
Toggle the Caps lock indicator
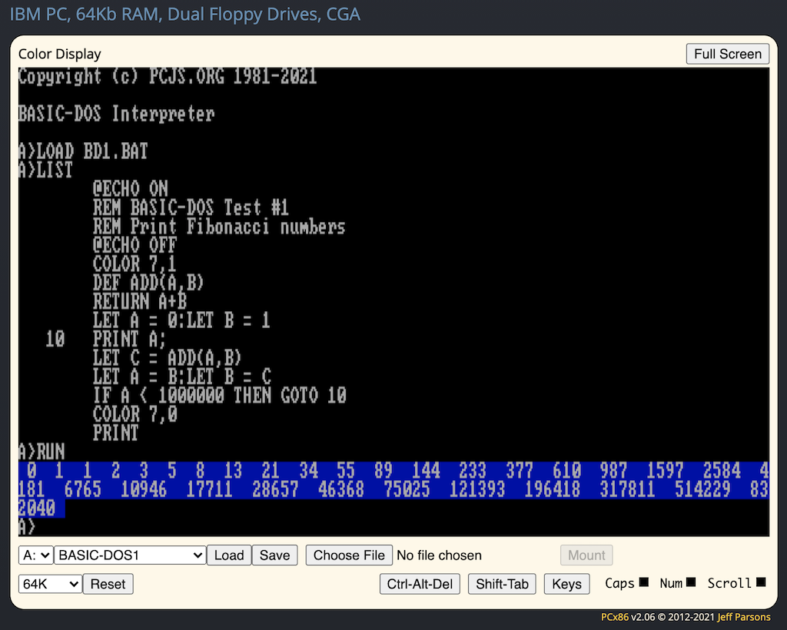[x=644, y=582]
